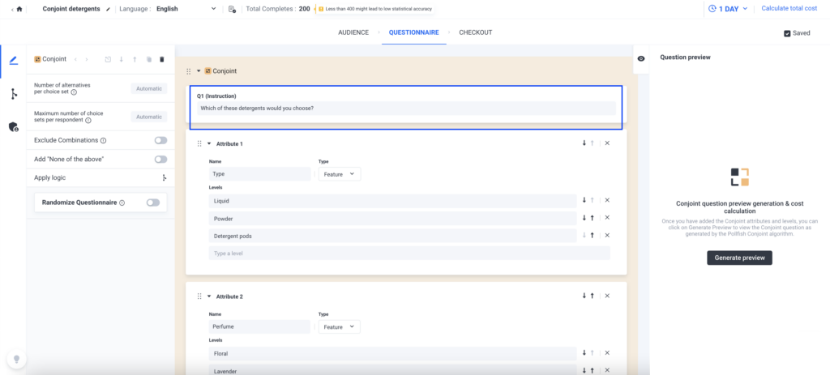Show info for Exclude Combinations
Screen dimensions: 830x375
coord(103,141)
